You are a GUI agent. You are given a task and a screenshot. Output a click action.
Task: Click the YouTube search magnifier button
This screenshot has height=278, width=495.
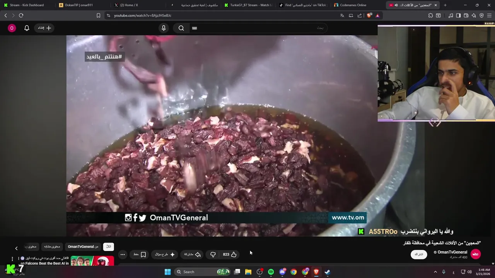[x=181, y=28]
